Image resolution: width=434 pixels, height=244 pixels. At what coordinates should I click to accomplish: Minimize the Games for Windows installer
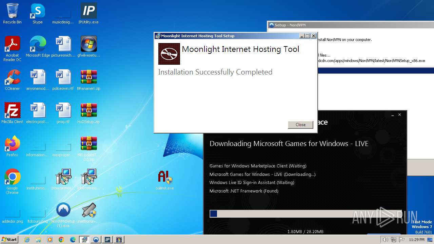393,115
